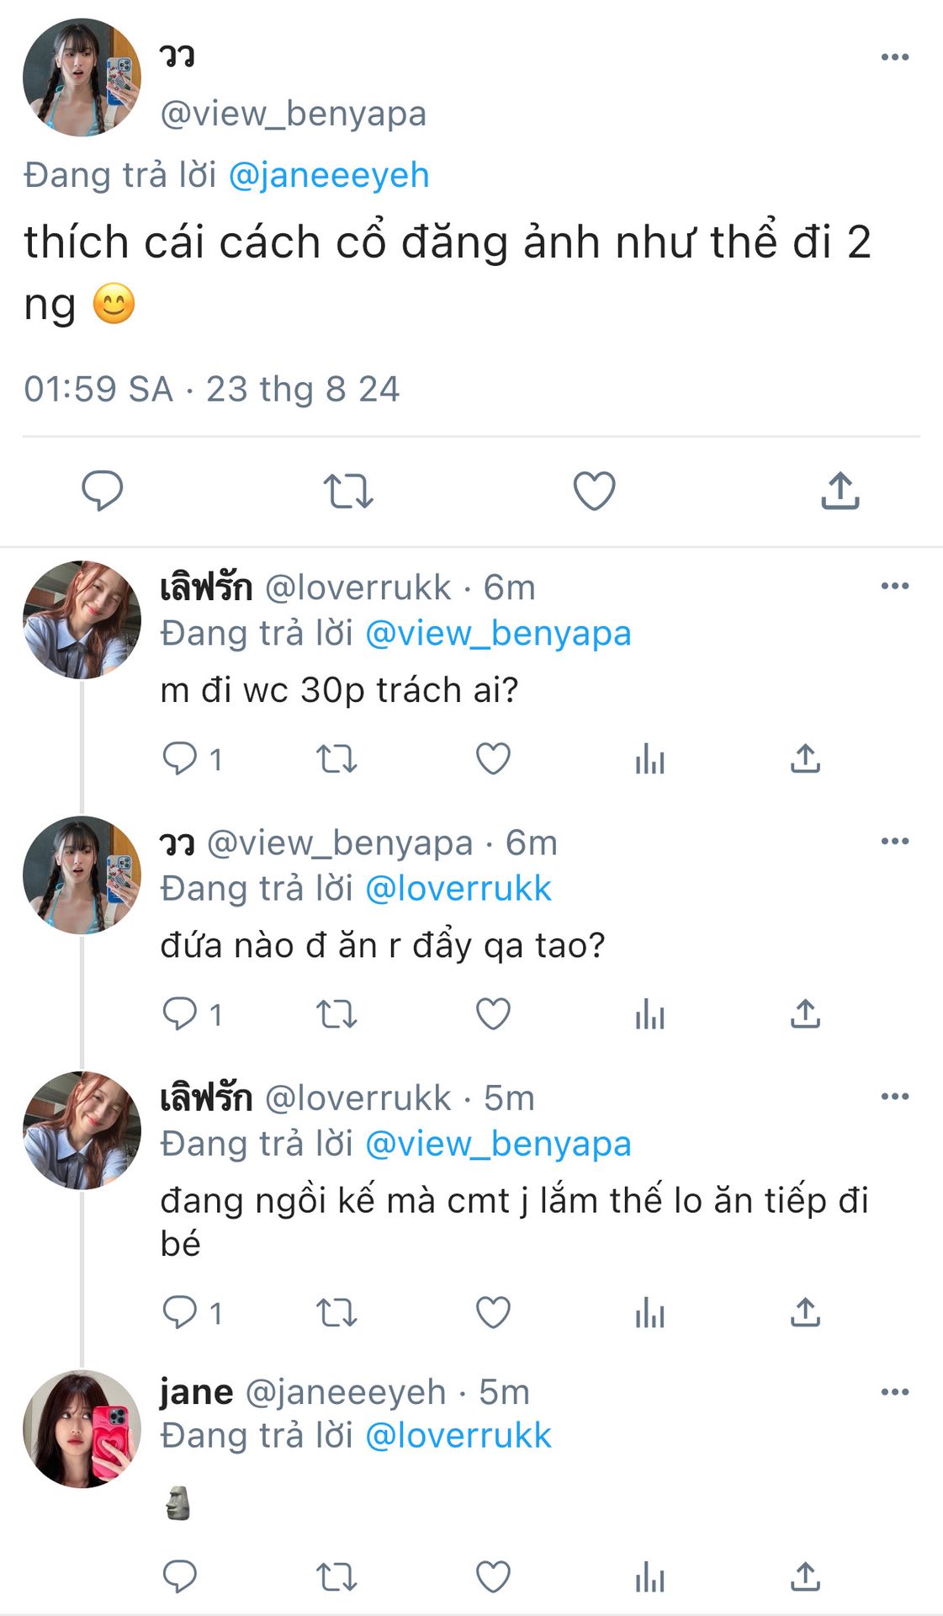Screen dimensions: 943x1616
Task: Share jane's moai emoji reply
Action: 805,1576
